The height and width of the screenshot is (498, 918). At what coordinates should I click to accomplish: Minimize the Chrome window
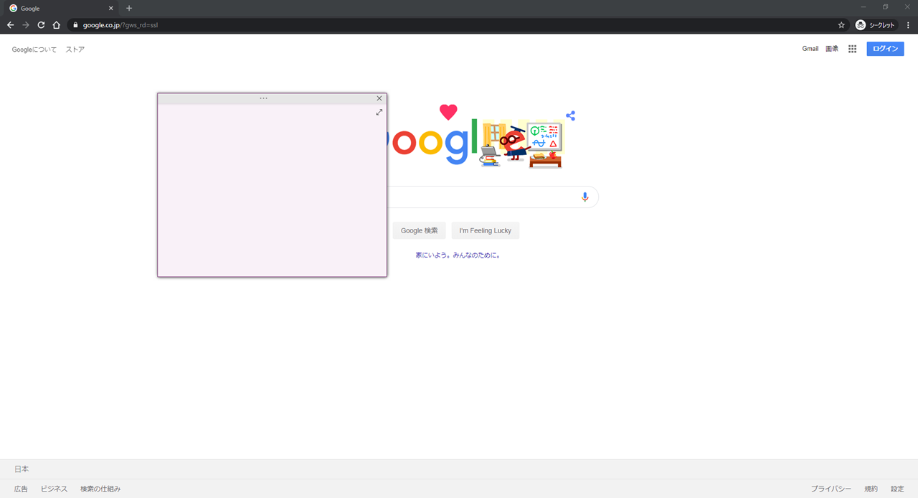(863, 6)
